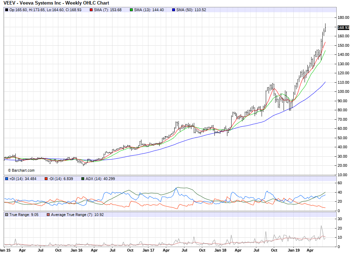This screenshot has height=261, width=351.
Task: Open the Barchart.com copyright link
Action: (x=21, y=170)
